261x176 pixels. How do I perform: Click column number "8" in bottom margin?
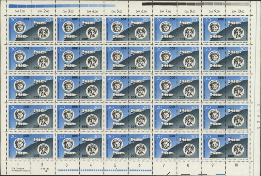[x=188, y=165]
